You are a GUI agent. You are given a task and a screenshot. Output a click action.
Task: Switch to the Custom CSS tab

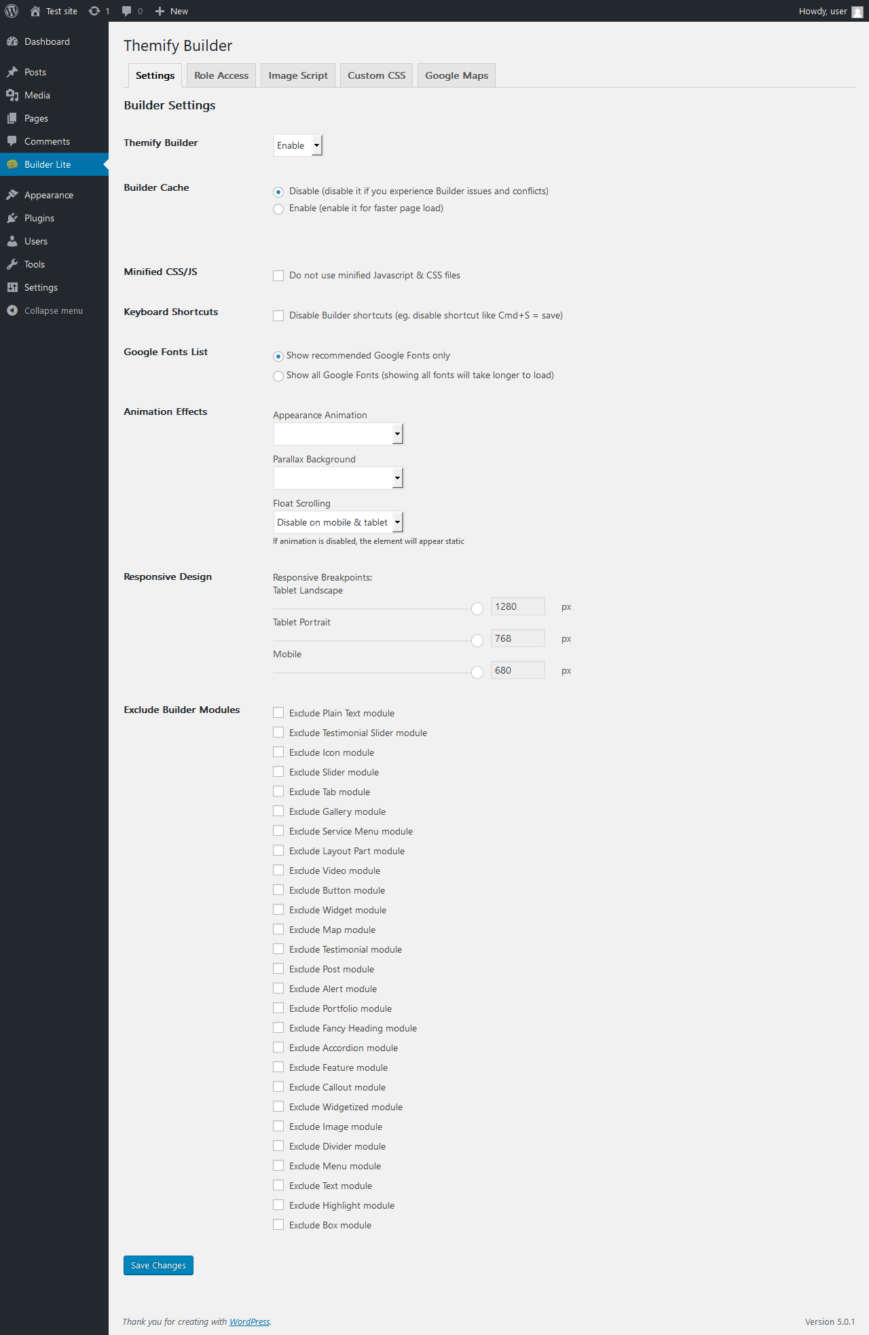click(x=377, y=75)
